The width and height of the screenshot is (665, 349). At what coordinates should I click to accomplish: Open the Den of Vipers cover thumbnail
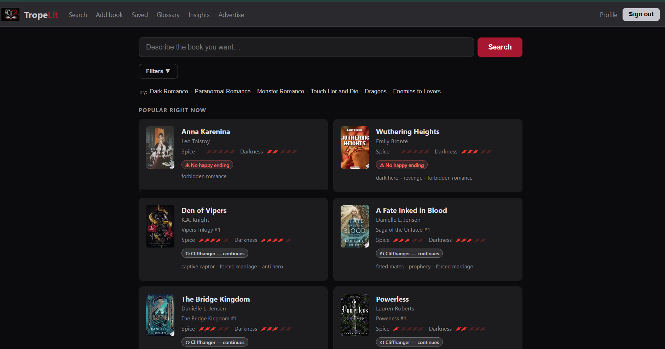[x=160, y=226]
